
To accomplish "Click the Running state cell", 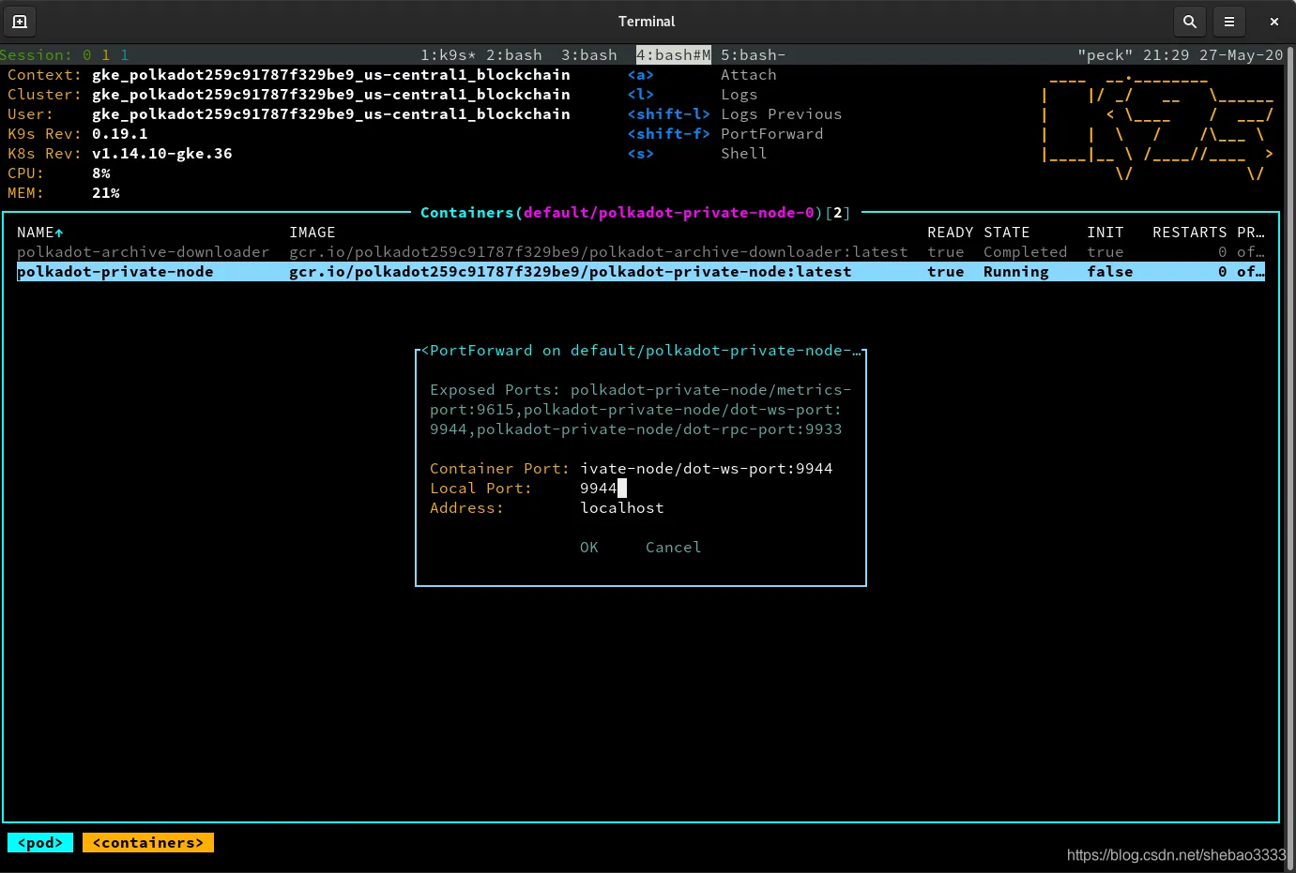I will [x=1015, y=272].
